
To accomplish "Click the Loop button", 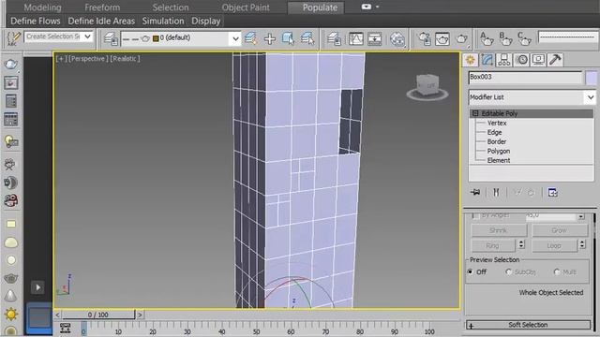I will [554, 245].
